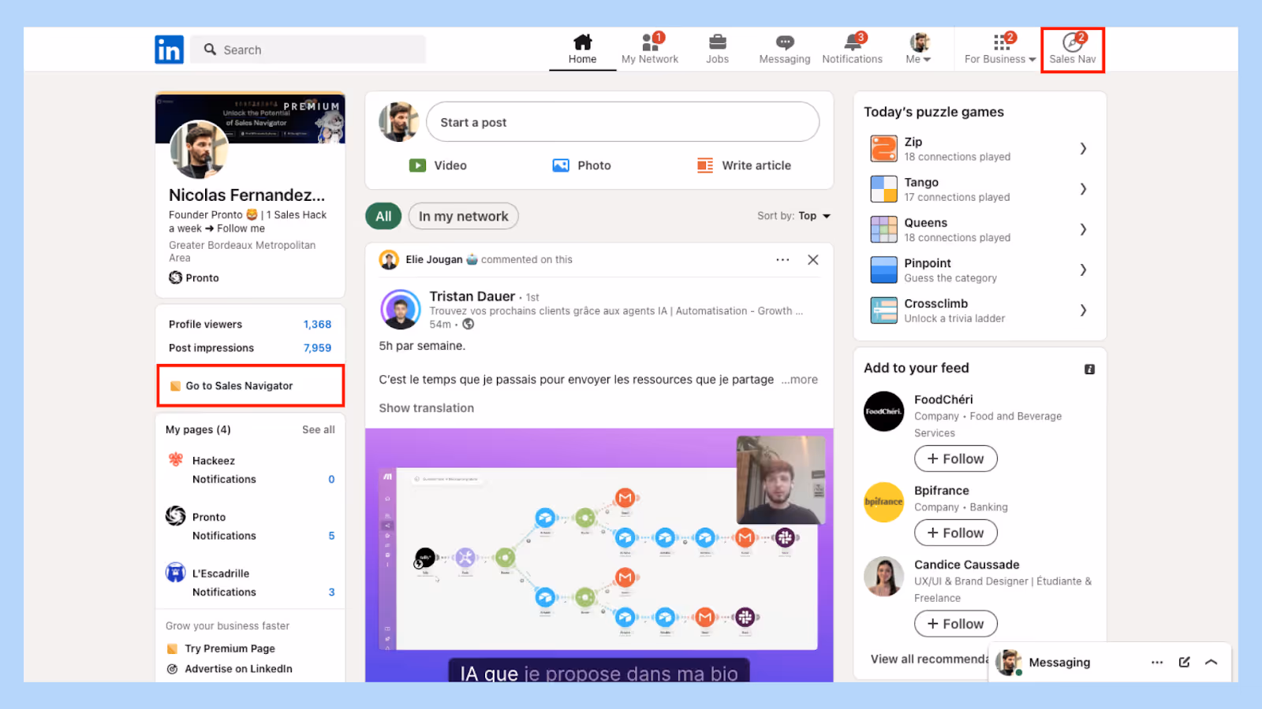This screenshot has width=1262, height=709.
Task: Open the Tango puzzle game
Action: click(x=979, y=189)
